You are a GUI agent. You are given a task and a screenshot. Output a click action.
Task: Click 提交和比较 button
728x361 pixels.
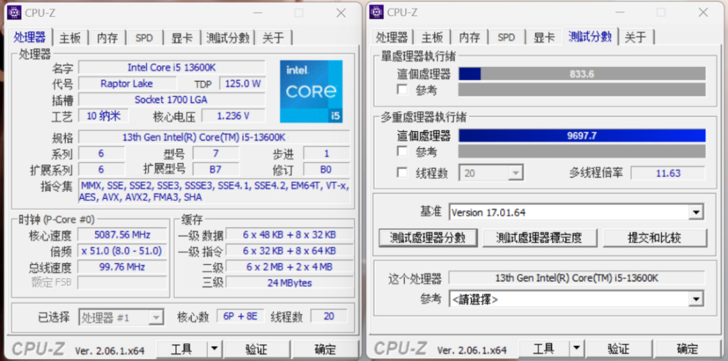coord(655,238)
